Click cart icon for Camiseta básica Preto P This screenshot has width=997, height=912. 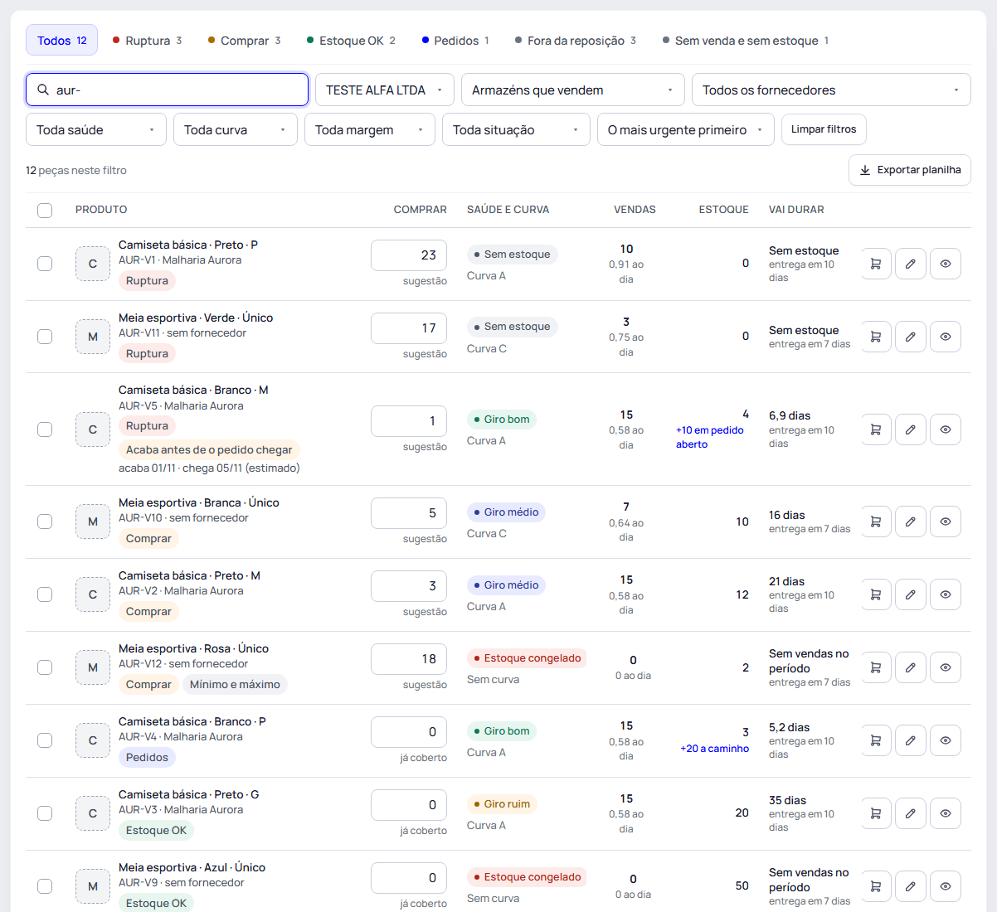(876, 264)
